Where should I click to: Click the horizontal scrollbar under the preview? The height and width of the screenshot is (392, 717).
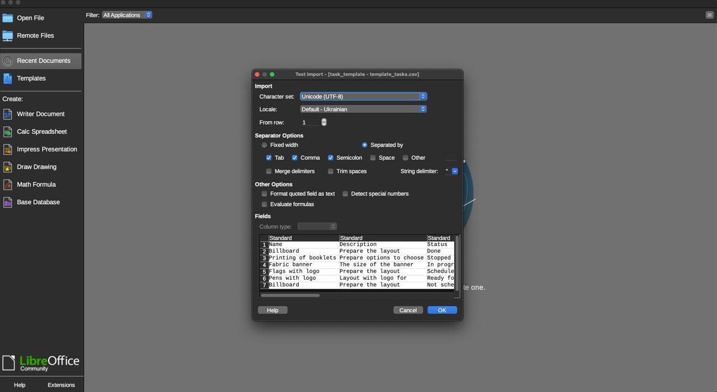point(290,296)
